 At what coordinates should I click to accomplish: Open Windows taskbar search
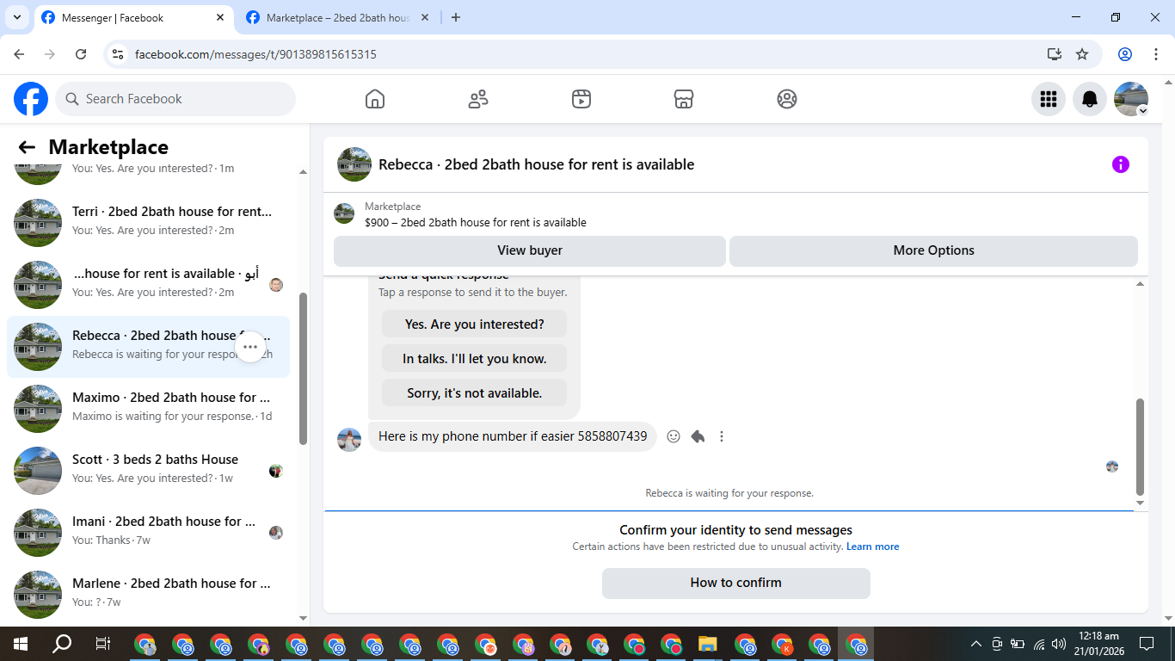click(x=62, y=644)
